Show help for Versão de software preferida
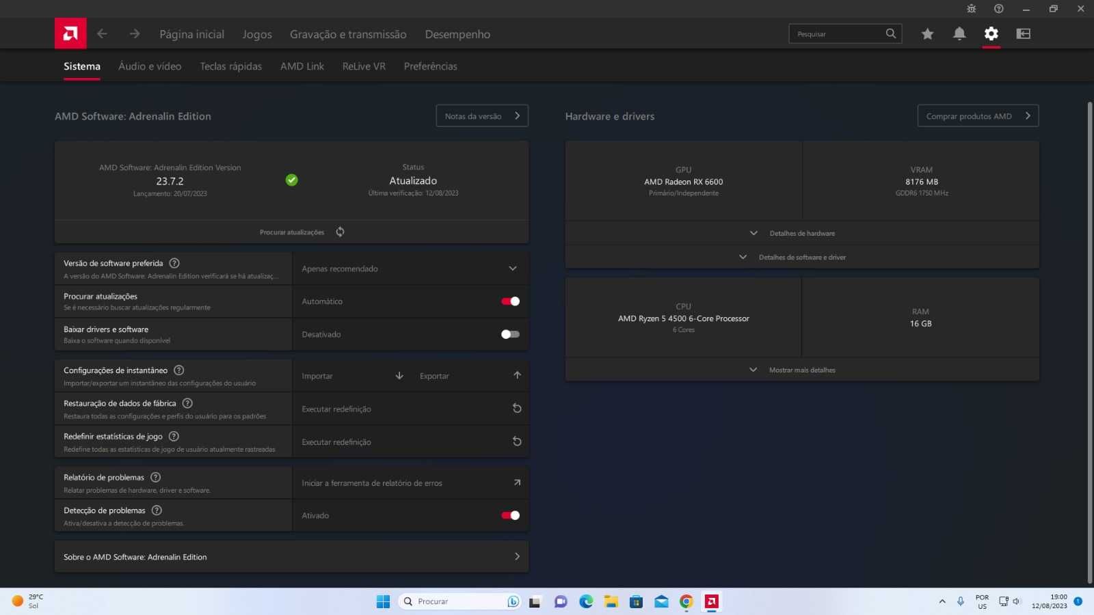The height and width of the screenshot is (615, 1094). (174, 263)
